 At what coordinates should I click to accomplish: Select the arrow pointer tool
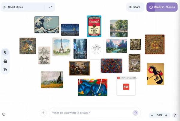(x=5, y=52)
